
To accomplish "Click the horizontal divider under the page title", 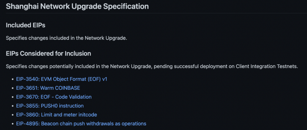I will [156, 13].
